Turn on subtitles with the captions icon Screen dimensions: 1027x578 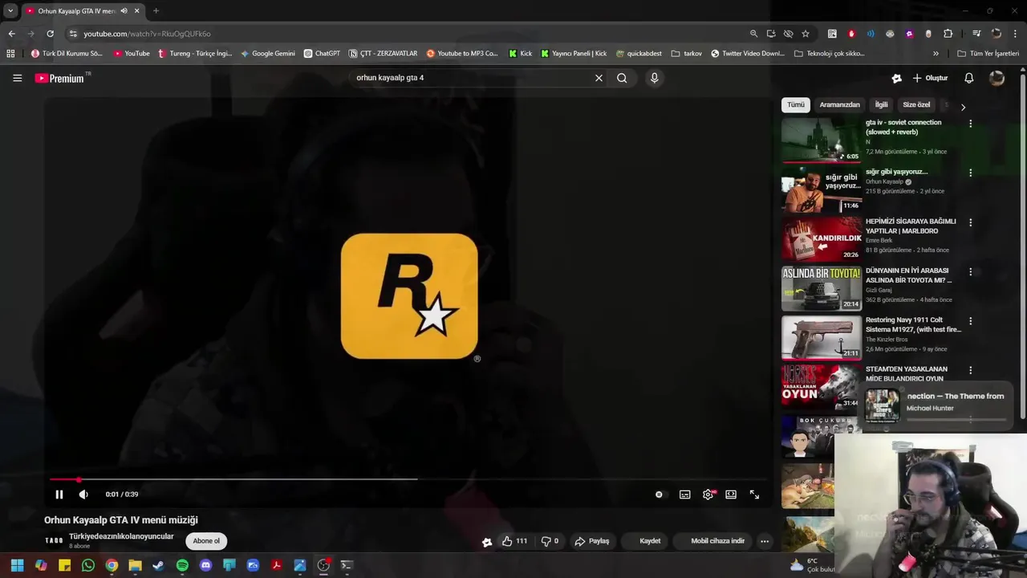point(684,495)
